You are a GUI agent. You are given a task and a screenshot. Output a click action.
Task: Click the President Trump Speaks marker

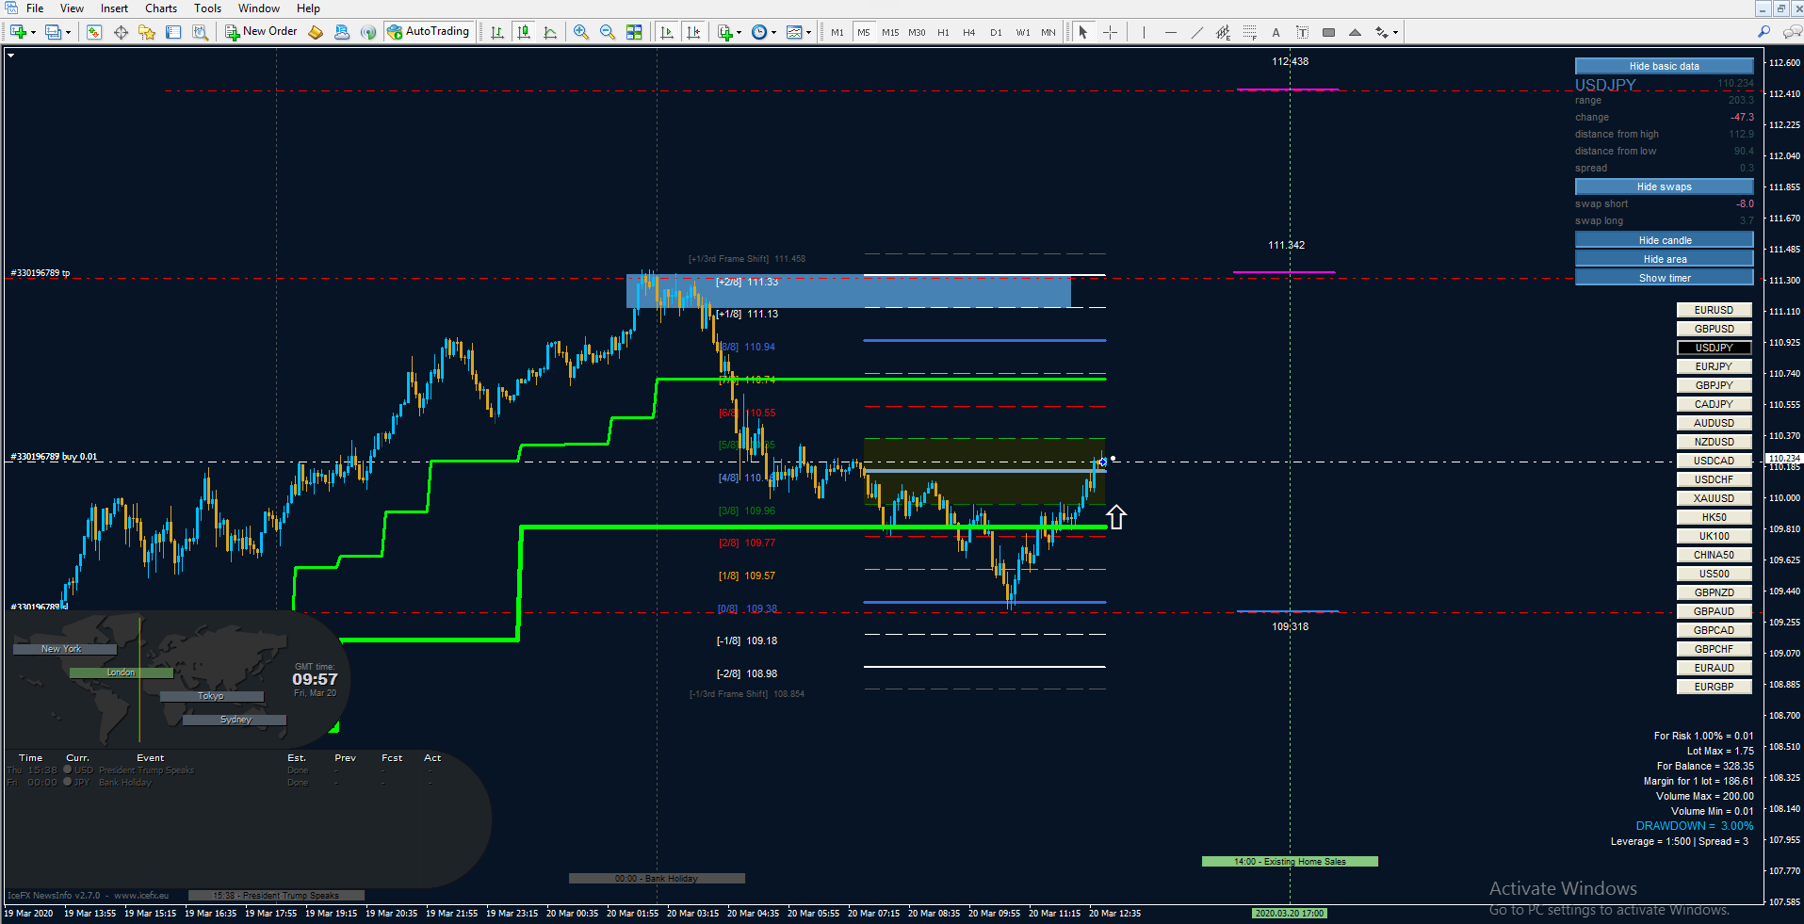coord(276,896)
